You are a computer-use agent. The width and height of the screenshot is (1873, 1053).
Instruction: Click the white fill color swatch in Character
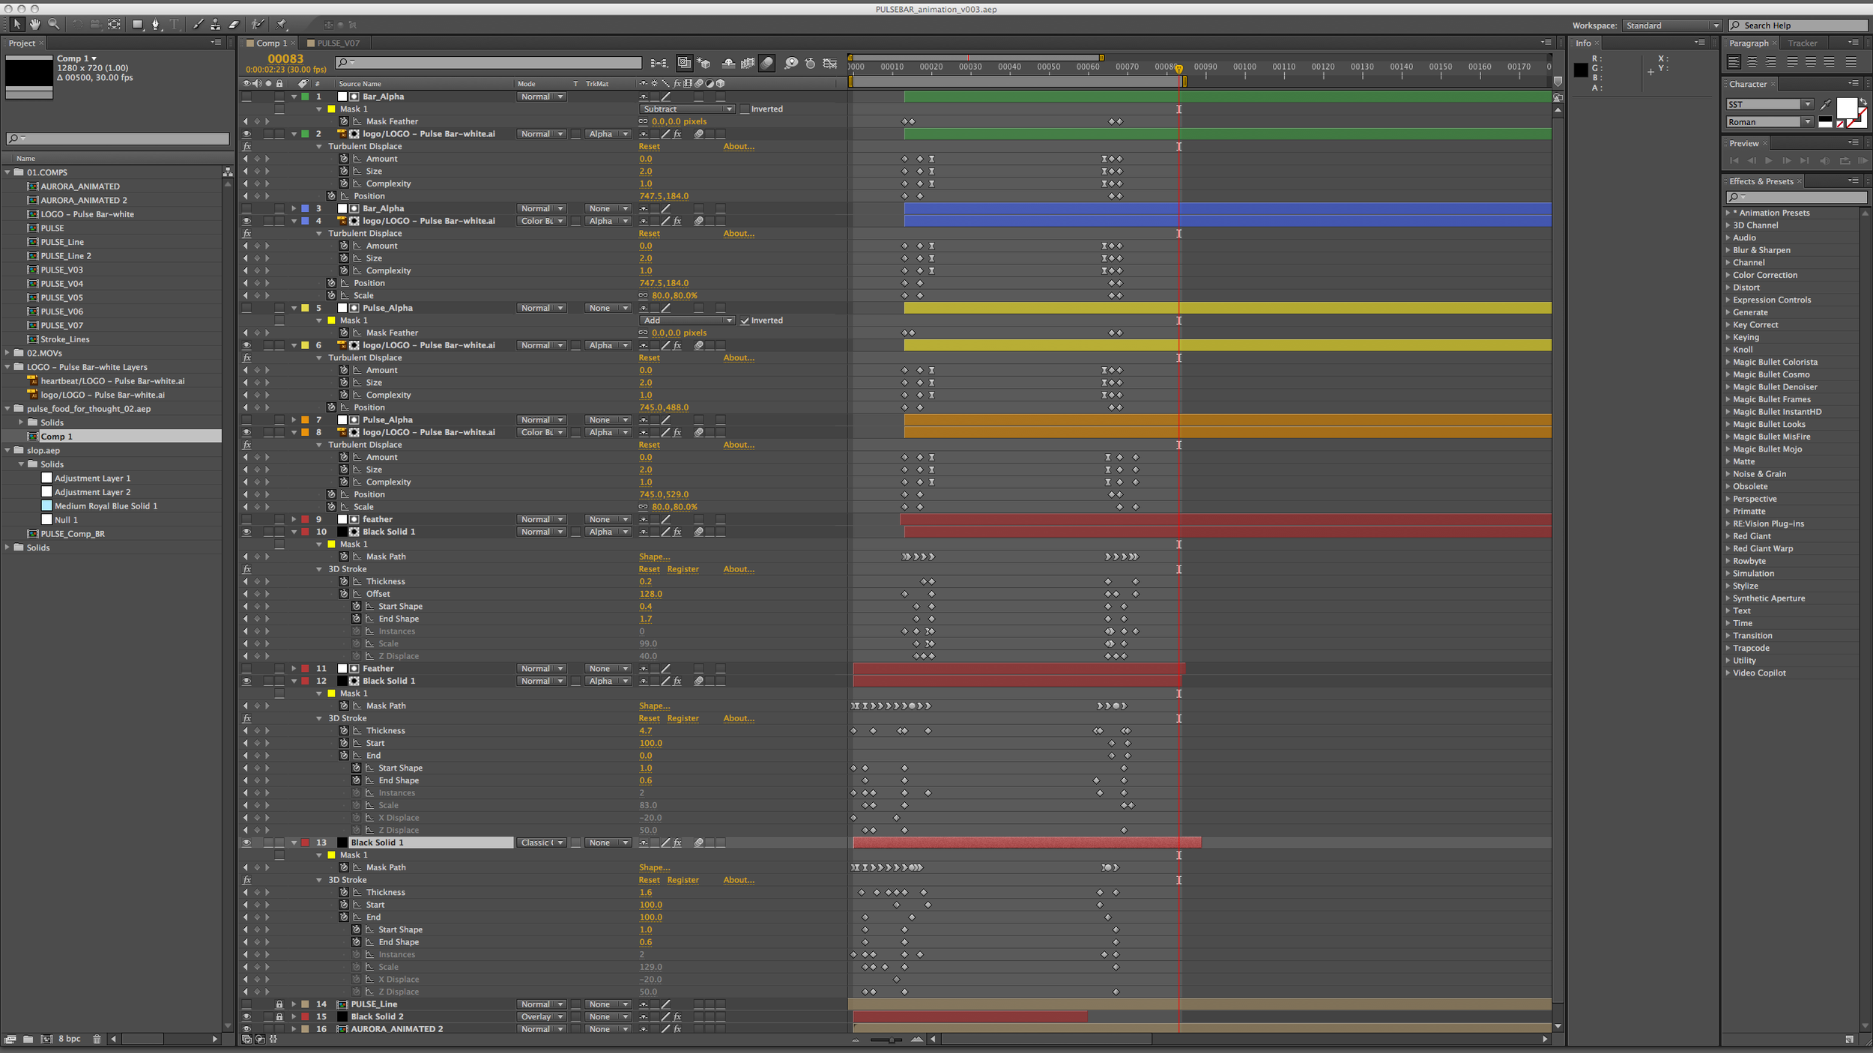point(1847,108)
